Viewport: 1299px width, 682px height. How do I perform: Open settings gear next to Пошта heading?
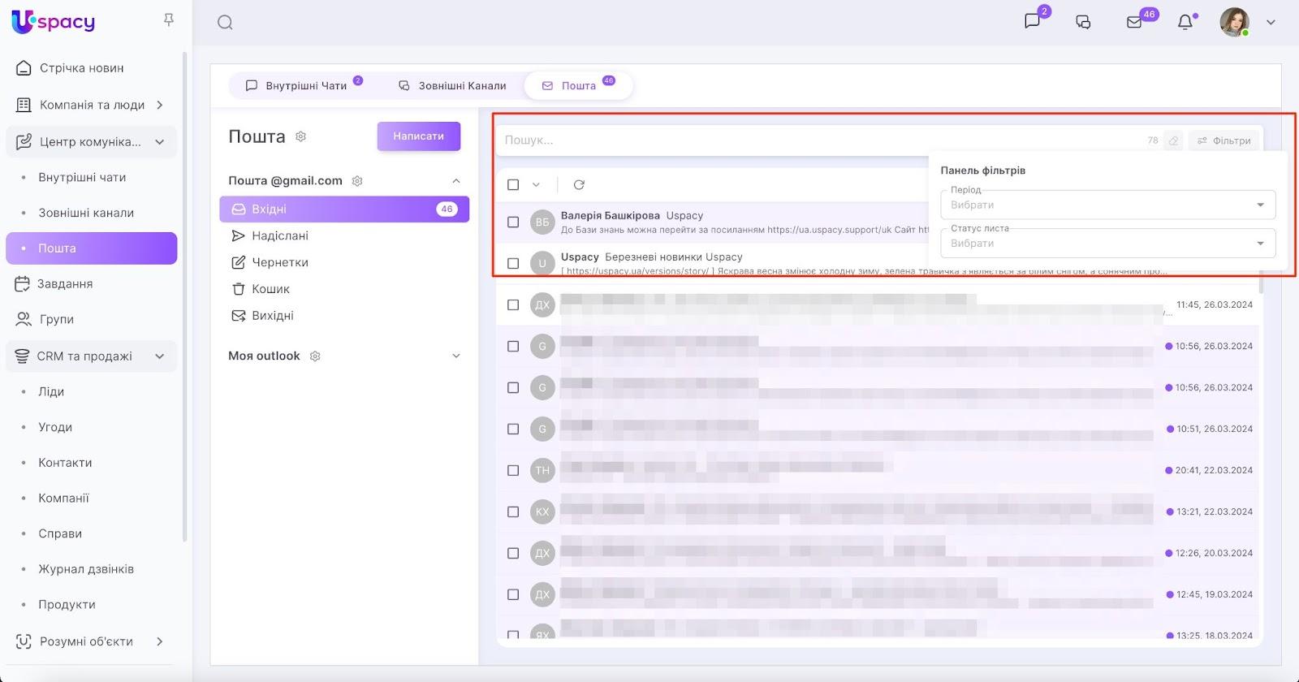(x=300, y=136)
